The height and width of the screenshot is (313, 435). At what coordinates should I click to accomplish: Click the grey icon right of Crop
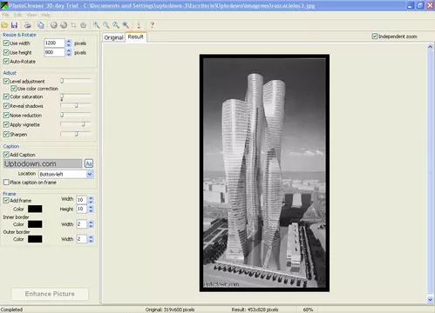point(84,25)
